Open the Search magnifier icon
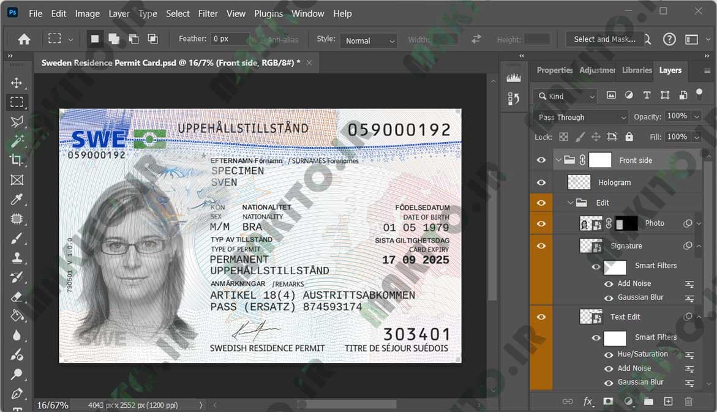 click(x=648, y=39)
